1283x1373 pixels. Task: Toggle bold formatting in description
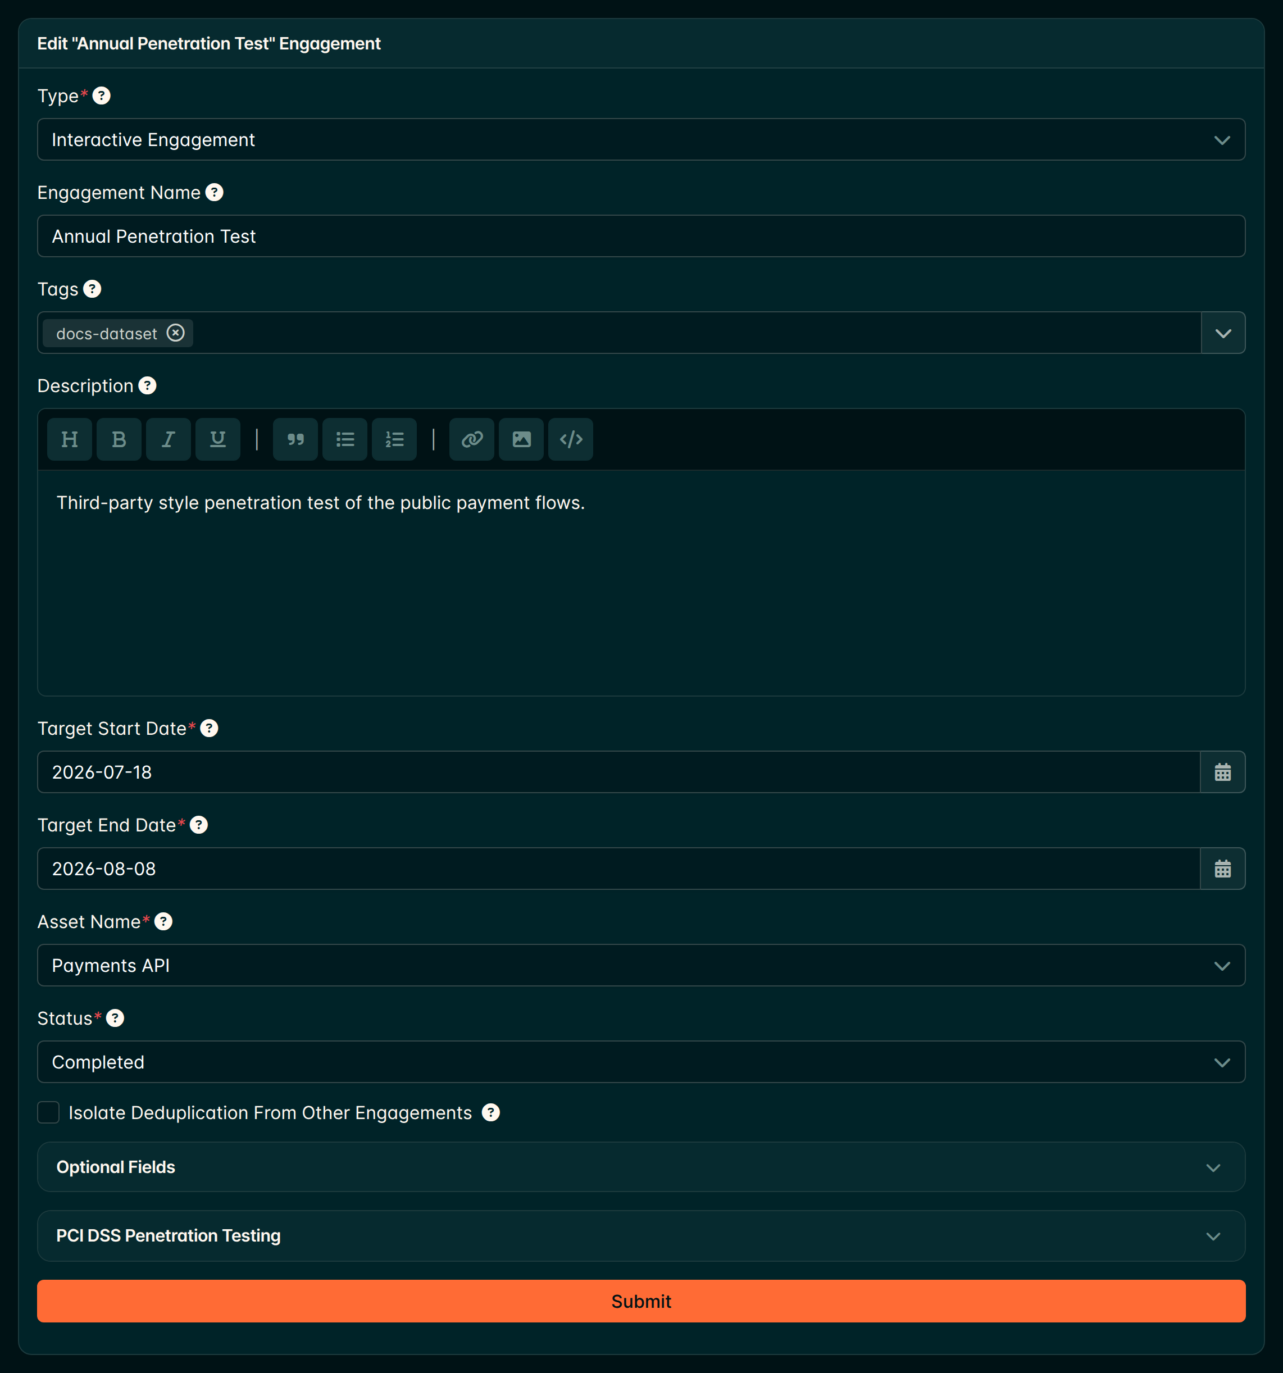(x=119, y=439)
